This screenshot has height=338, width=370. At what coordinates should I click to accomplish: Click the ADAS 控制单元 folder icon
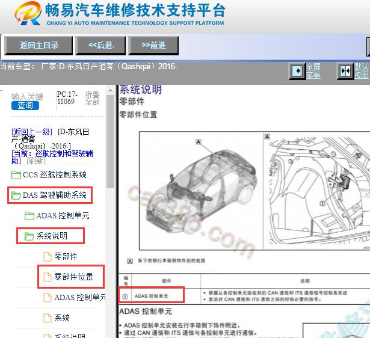tap(29, 216)
